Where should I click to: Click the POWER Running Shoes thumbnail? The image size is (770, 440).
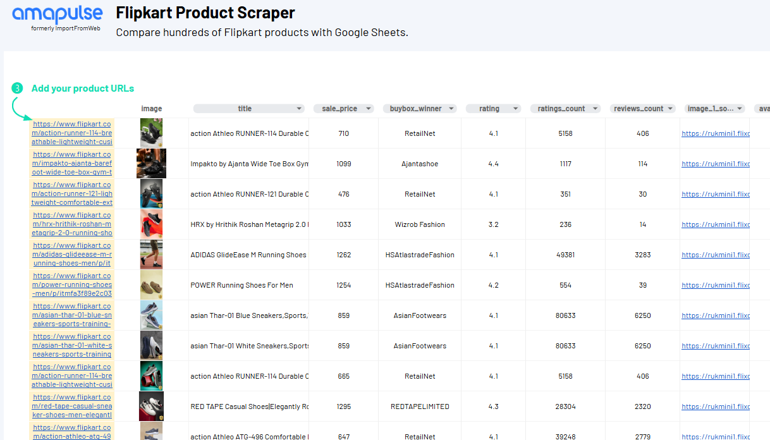pos(151,284)
